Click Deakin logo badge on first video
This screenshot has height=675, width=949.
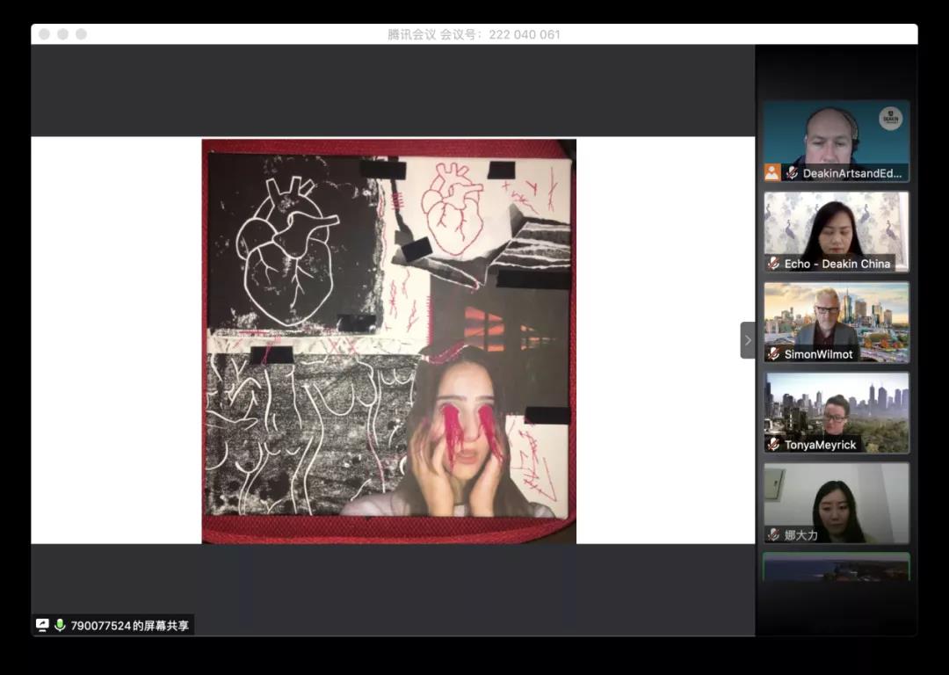click(x=890, y=119)
